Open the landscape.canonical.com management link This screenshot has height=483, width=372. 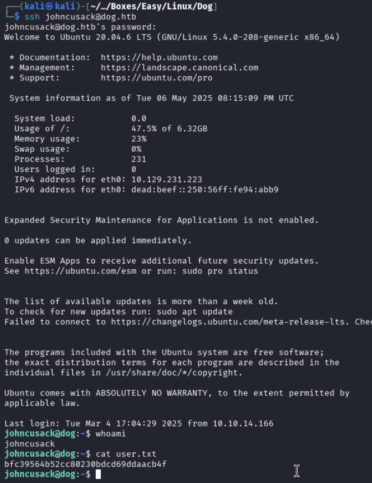(x=179, y=68)
